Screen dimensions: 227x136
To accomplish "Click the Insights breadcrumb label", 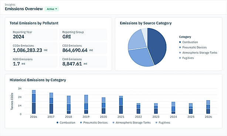I will pos(10,5).
